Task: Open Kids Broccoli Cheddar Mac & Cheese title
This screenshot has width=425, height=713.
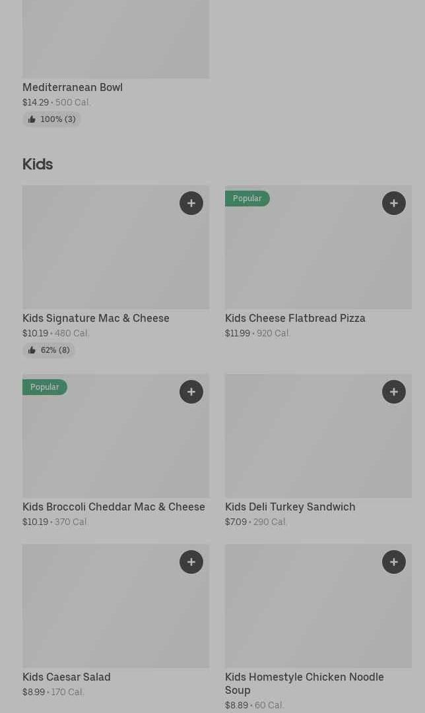Action: point(114,507)
